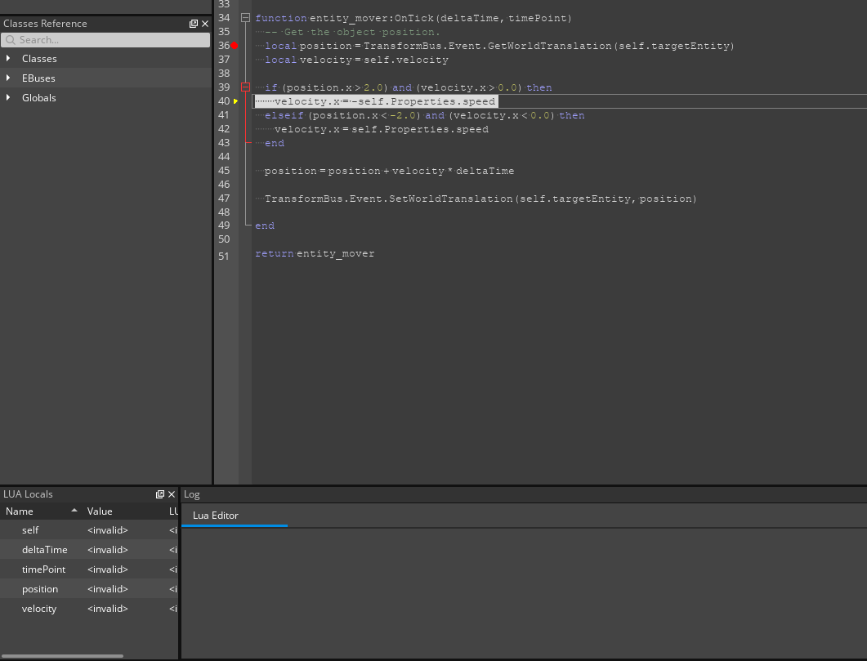Screen dimensions: 867x661
Task: Toggle the red breakpoint on line 36
Action: pyautogui.click(x=235, y=46)
